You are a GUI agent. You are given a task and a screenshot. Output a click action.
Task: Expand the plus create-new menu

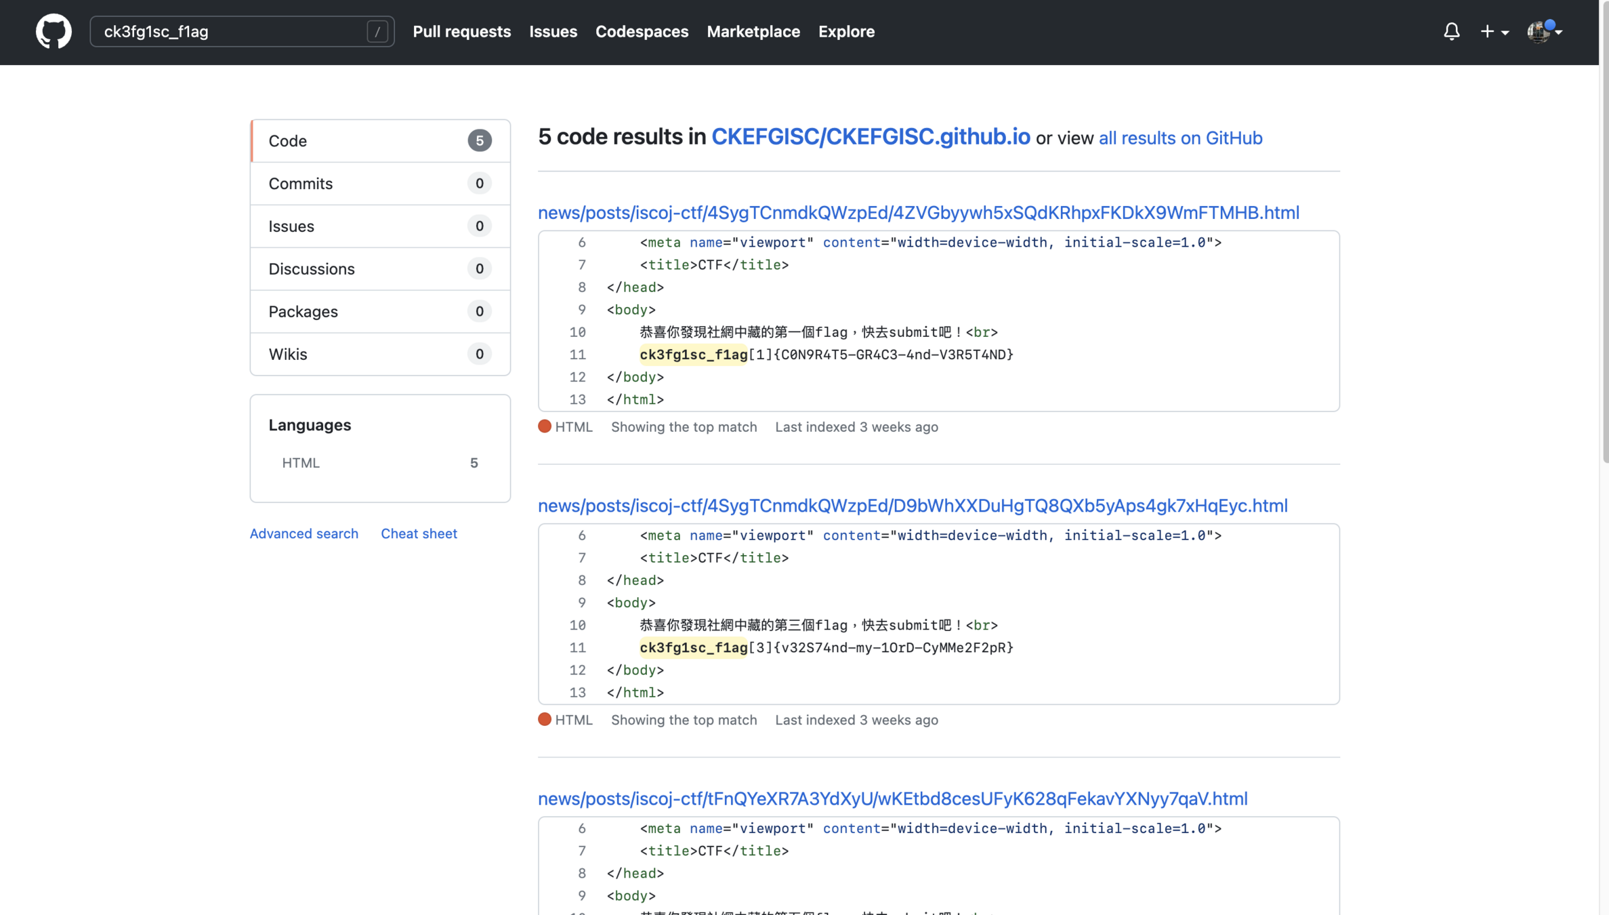click(1494, 32)
